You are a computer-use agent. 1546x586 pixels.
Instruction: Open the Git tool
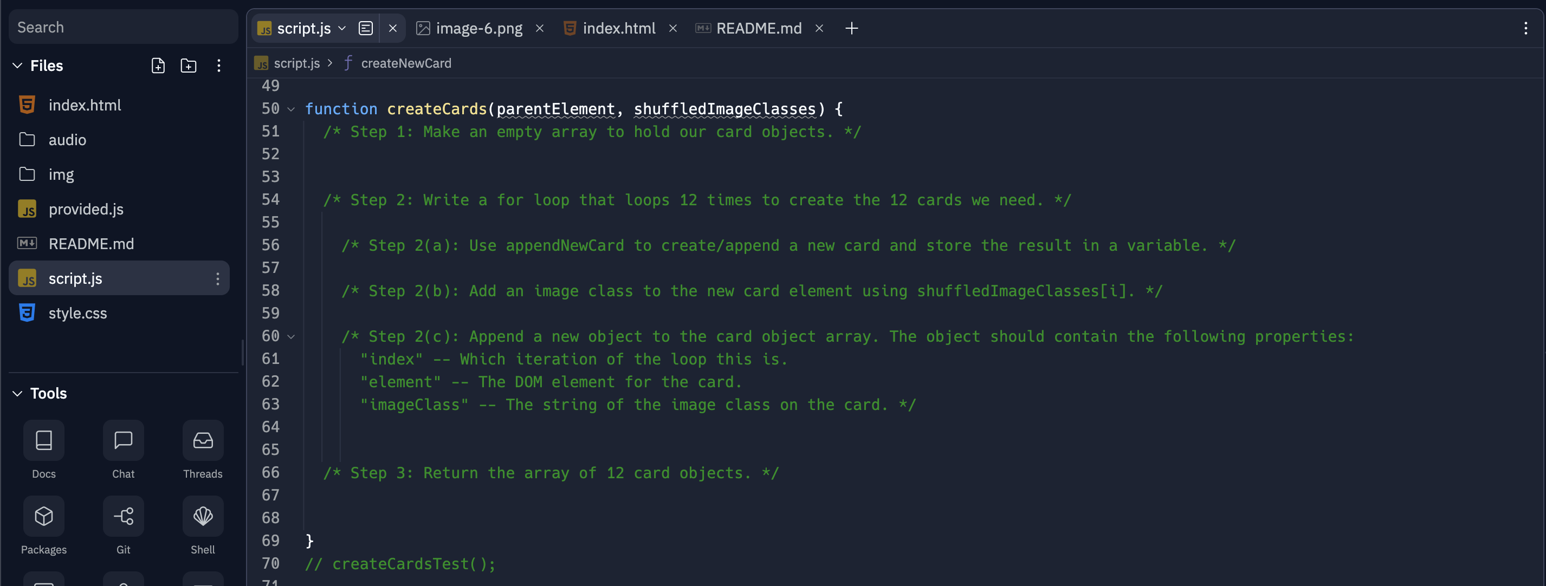click(x=123, y=517)
